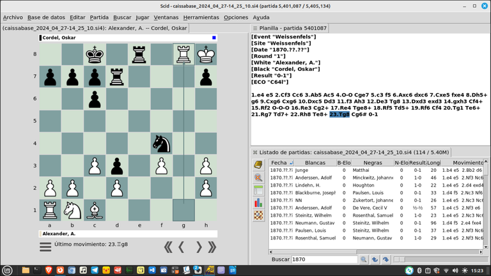Open the Brave browser taskbar icon
Image resolution: width=491 pixels, height=276 pixels.
coord(49,270)
